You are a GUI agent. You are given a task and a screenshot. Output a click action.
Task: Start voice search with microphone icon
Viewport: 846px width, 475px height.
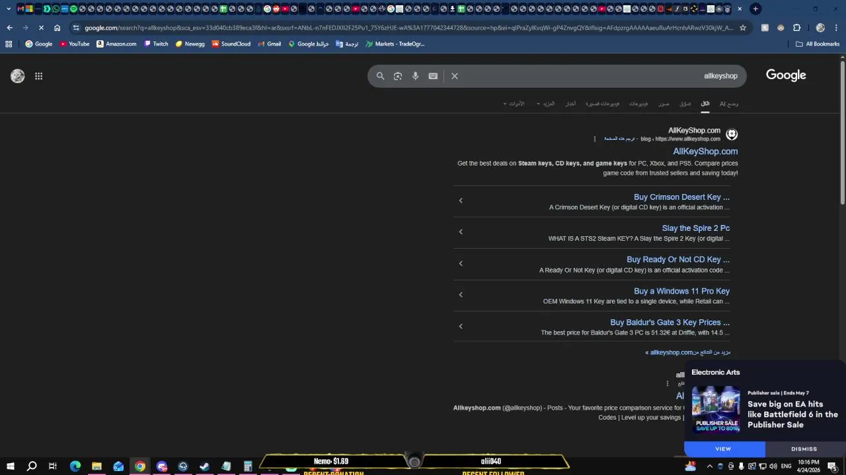415,76
